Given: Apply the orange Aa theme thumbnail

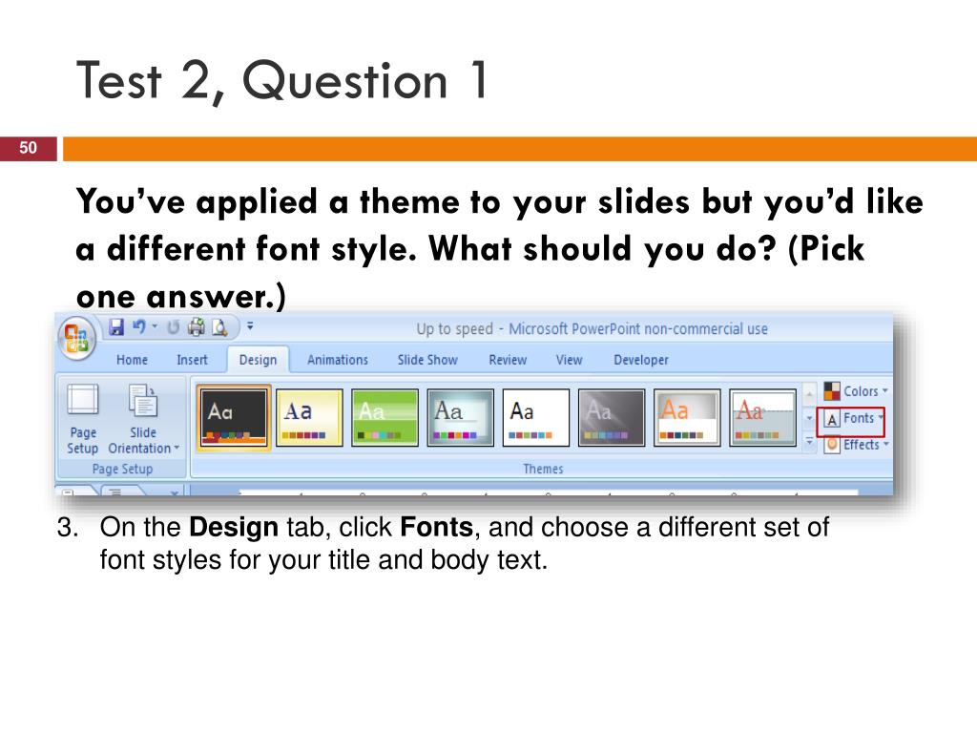Looking at the screenshot, I should click(x=687, y=417).
